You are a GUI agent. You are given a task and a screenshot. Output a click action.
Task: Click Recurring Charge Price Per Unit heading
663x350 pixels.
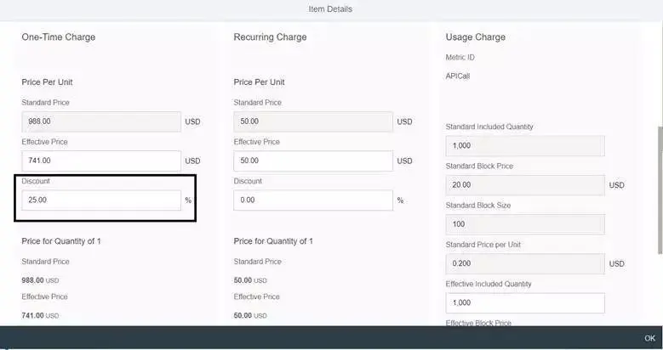(x=260, y=82)
